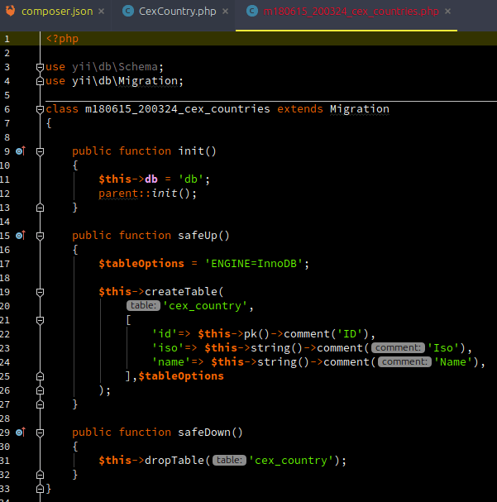Click the 'ID' comment string

(350, 333)
